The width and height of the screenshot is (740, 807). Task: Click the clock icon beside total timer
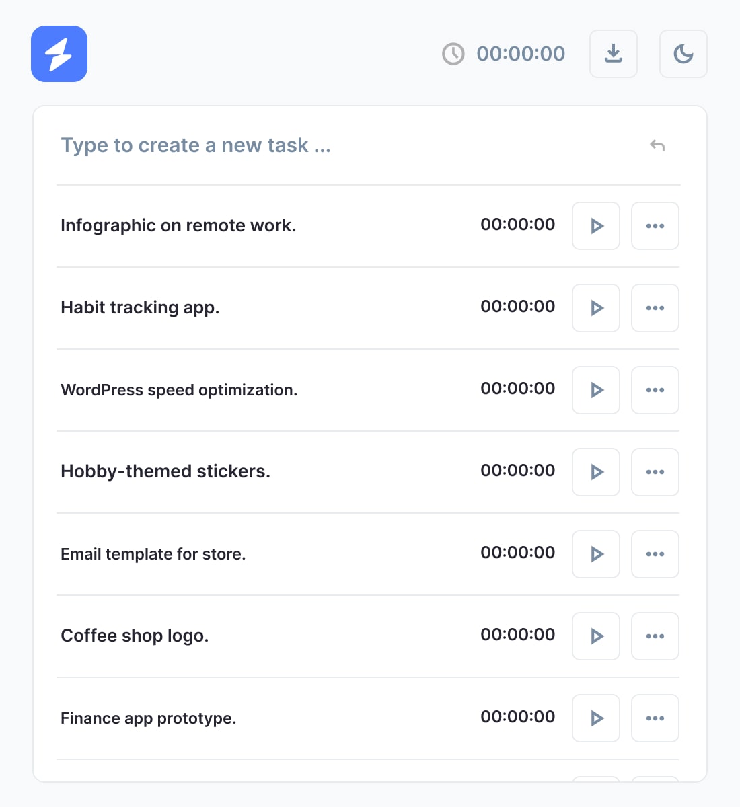(453, 54)
